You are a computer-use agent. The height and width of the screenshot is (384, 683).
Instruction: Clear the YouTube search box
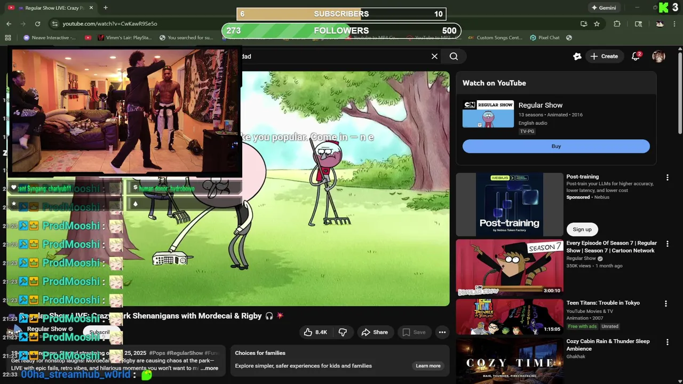(434, 56)
